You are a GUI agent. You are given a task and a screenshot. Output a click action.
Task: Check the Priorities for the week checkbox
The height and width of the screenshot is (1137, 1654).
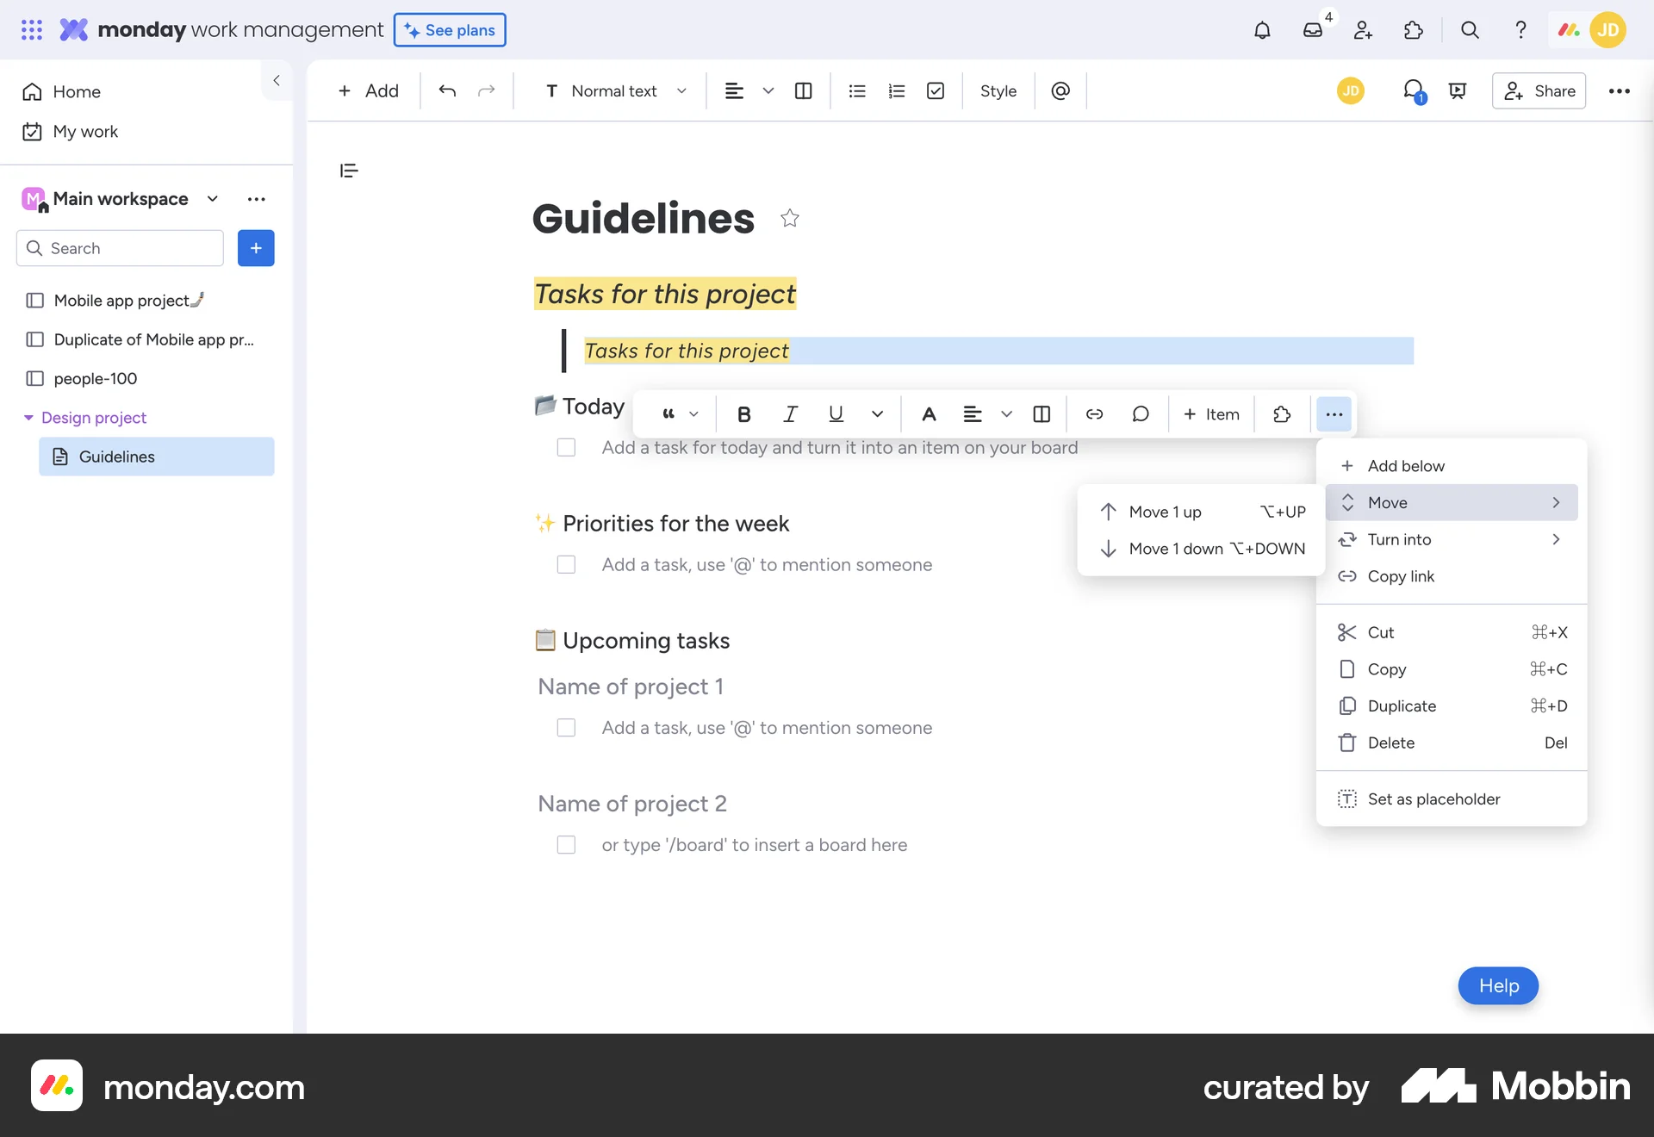pos(566,565)
